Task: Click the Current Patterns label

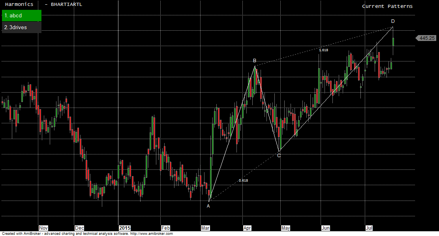Action: pyautogui.click(x=387, y=6)
